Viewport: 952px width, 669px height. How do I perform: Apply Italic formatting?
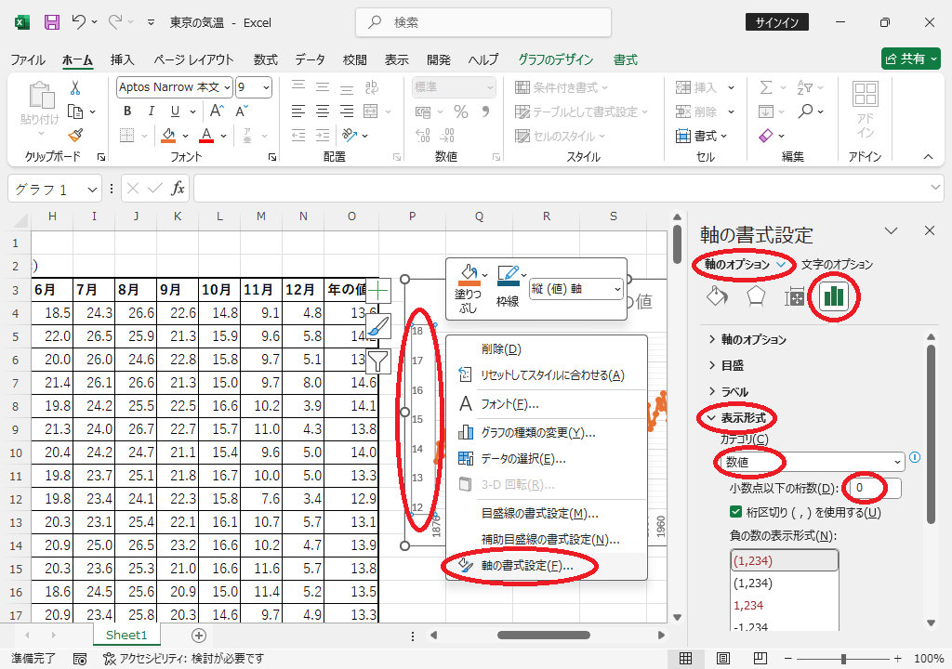click(151, 111)
